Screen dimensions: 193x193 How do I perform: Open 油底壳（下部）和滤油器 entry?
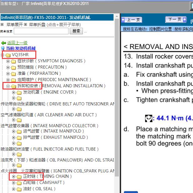click(x=57, y=160)
